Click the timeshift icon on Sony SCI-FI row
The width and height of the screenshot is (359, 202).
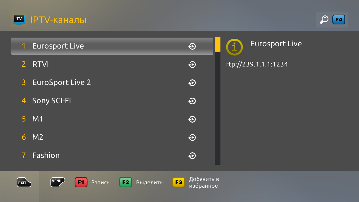pos(192,101)
